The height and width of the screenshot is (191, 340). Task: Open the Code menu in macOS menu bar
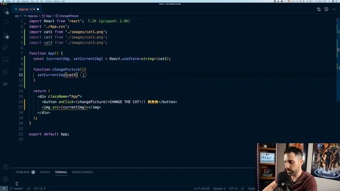tap(8, 1)
